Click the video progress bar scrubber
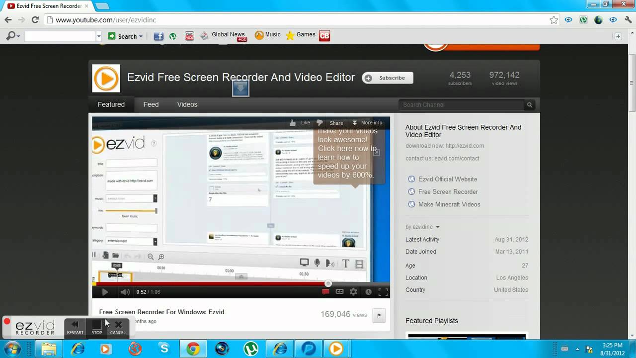This screenshot has width=636, height=358. [328, 283]
